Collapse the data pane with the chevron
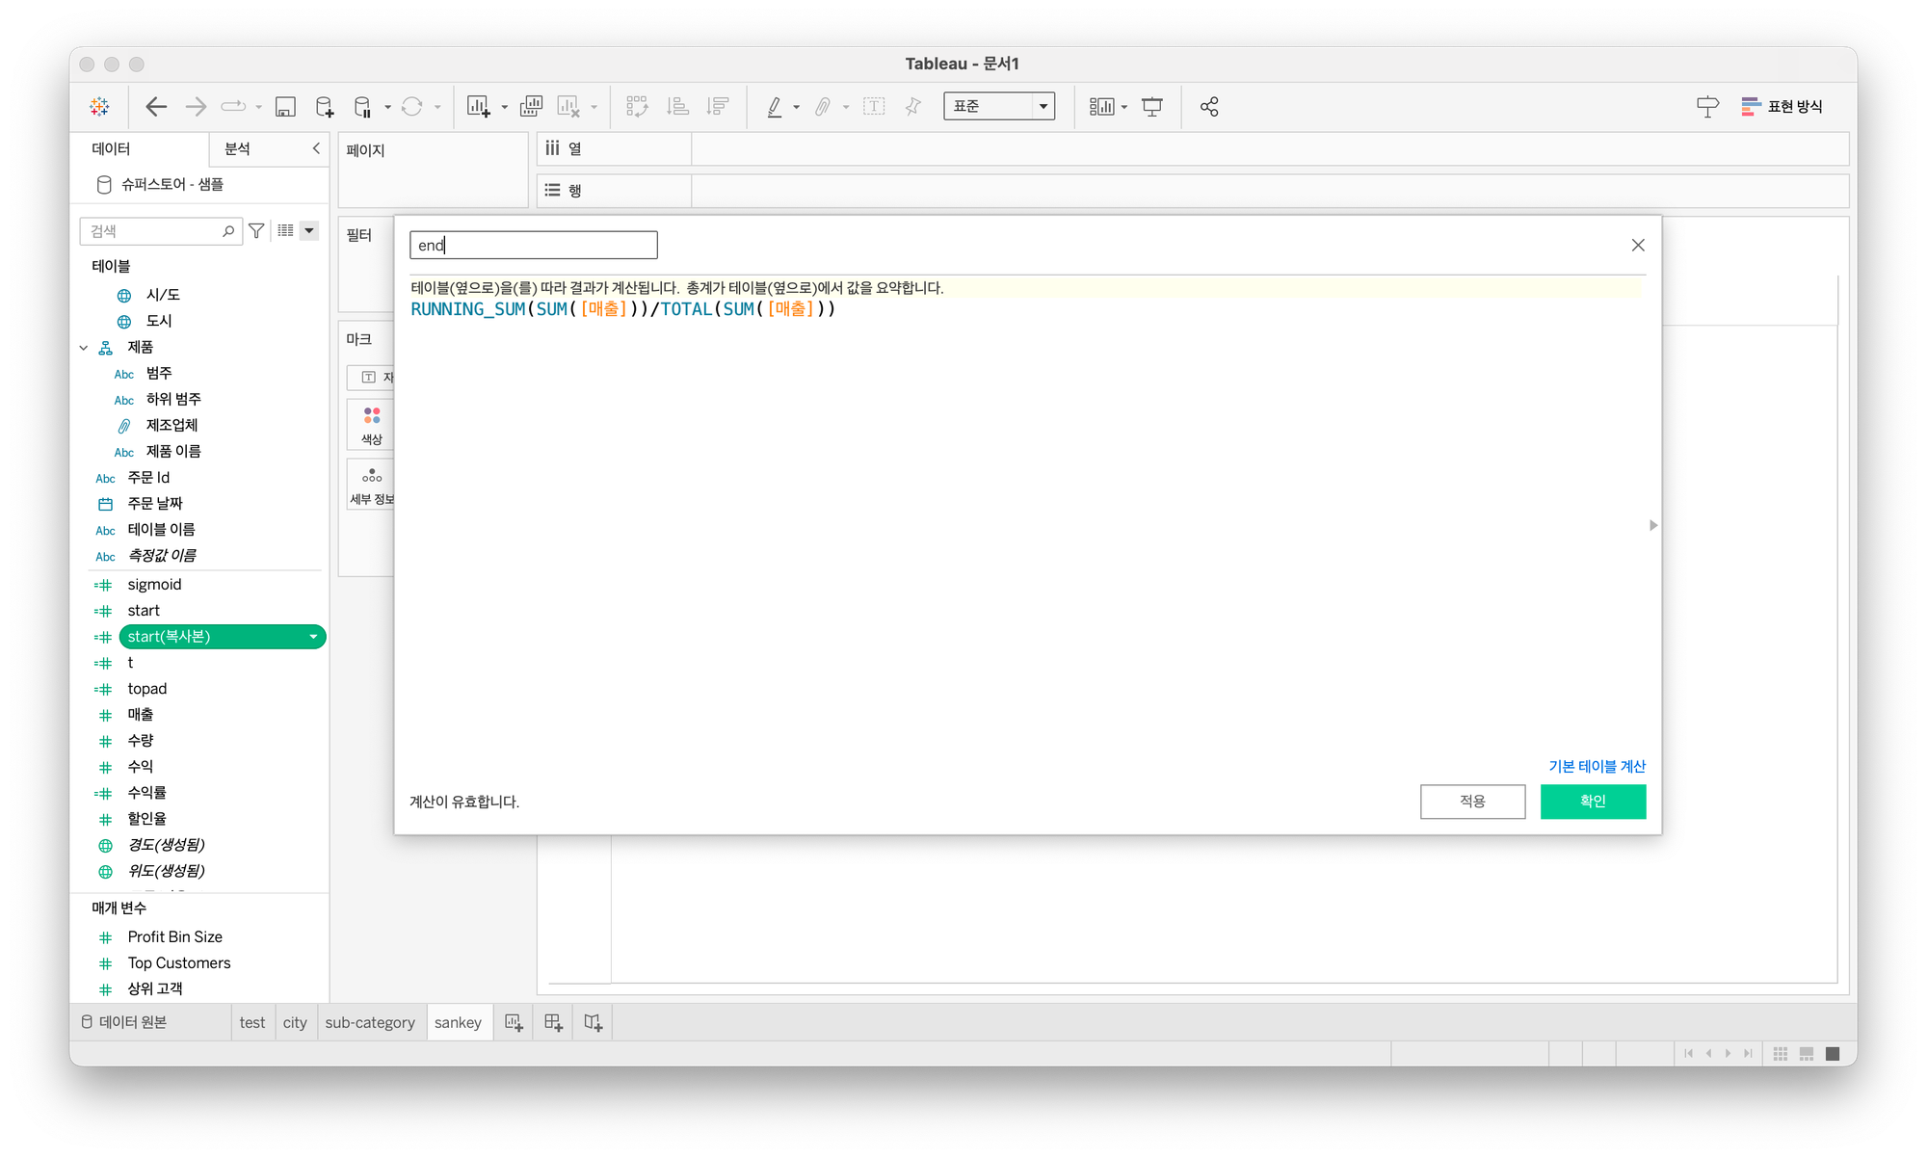Image resolution: width=1927 pixels, height=1158 pixels. (x=316, y=148)
